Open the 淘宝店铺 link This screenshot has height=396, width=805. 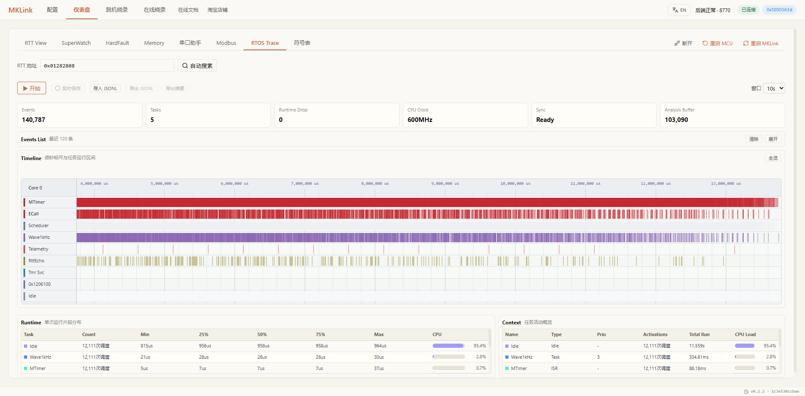[218, 10]
